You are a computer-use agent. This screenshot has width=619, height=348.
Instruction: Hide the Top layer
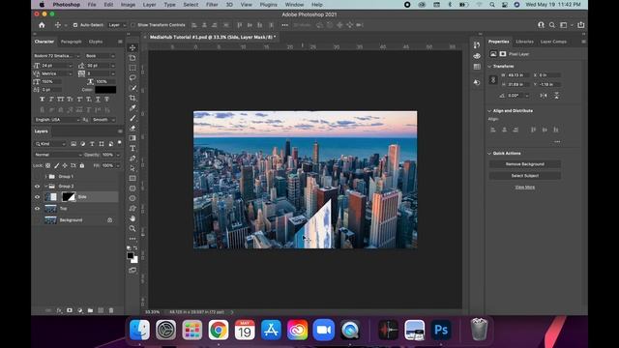(x=37, y=209)
